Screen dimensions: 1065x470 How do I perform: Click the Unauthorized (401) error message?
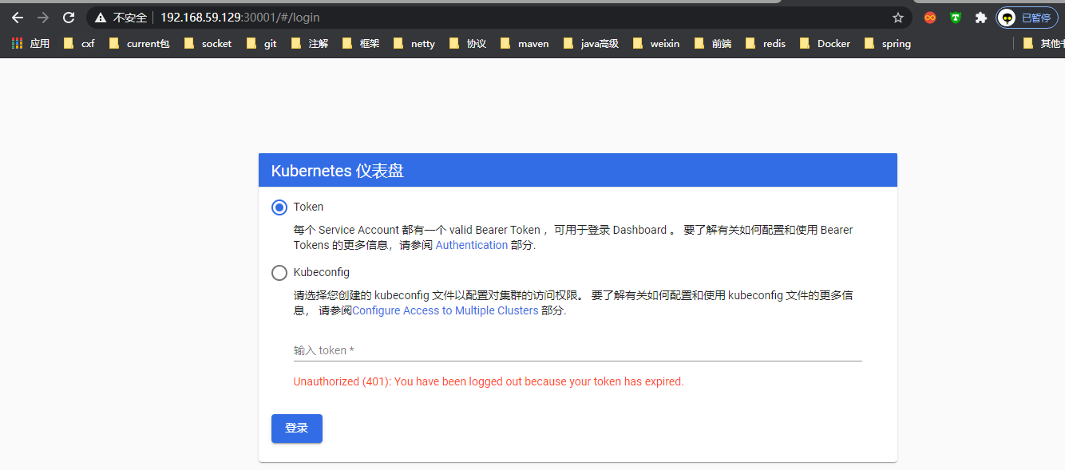coord(489,381)
